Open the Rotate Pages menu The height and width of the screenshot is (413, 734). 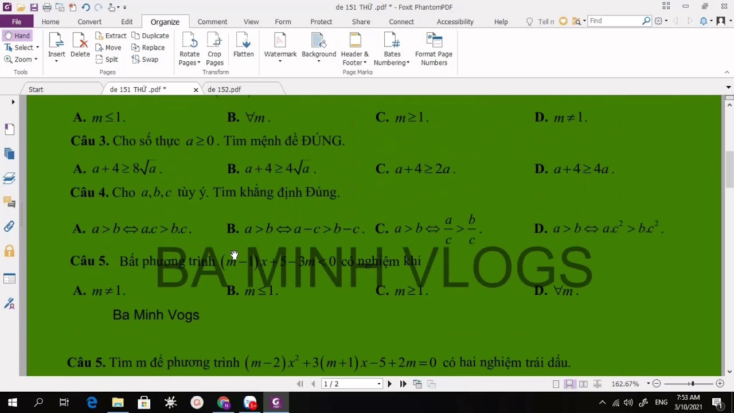tap(189, 49)
